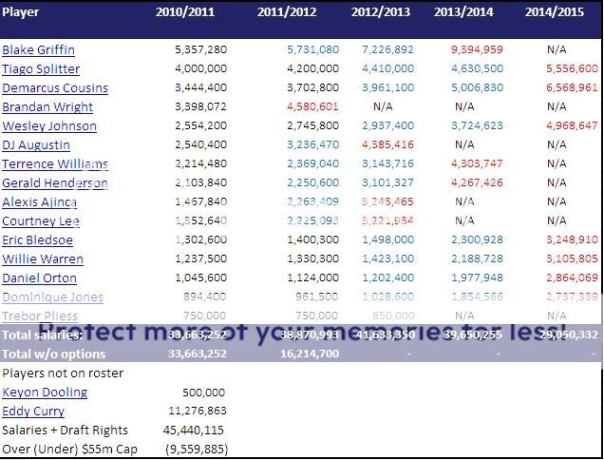Select DJ Augustin's 4,385,416 value

[387, 144]
